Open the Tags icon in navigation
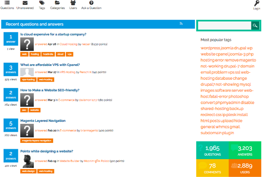 42,3
